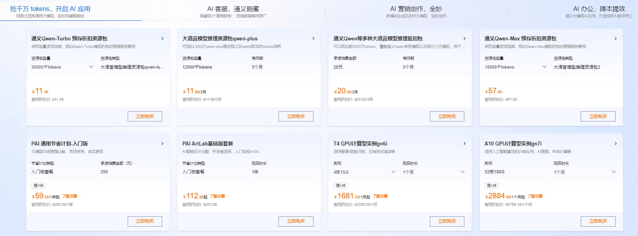Screen dimensions: 638x236
Task: Open the 通义Qwen-Turbo 预存折扣资源包 title
Action: coord(69,38)
